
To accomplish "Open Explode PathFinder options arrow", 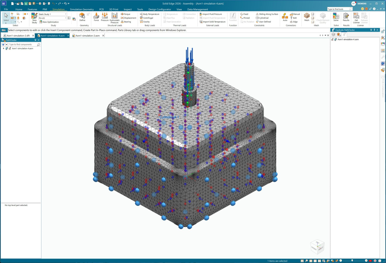I will tap(371, 30).
